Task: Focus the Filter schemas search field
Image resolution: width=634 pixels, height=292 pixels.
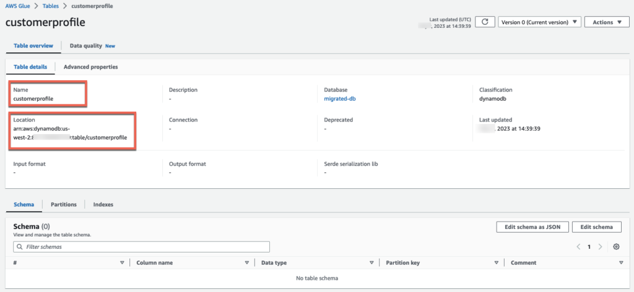Action: [x=142, y=246]
